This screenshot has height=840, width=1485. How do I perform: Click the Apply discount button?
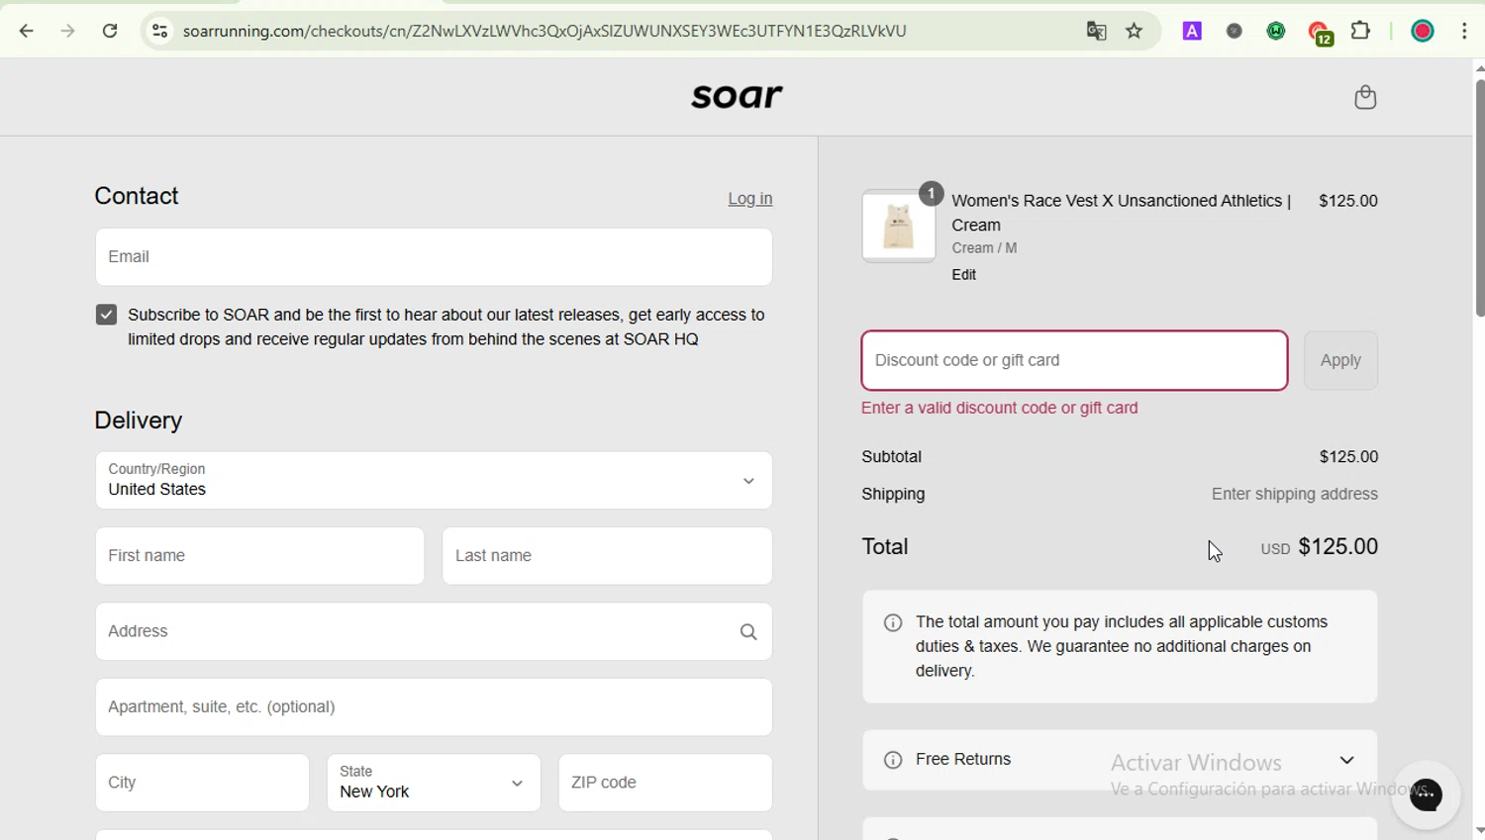(x=1340, y=360)
